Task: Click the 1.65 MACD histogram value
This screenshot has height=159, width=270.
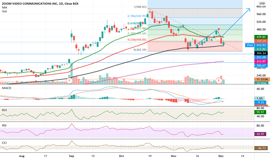Action: point(259,98)
